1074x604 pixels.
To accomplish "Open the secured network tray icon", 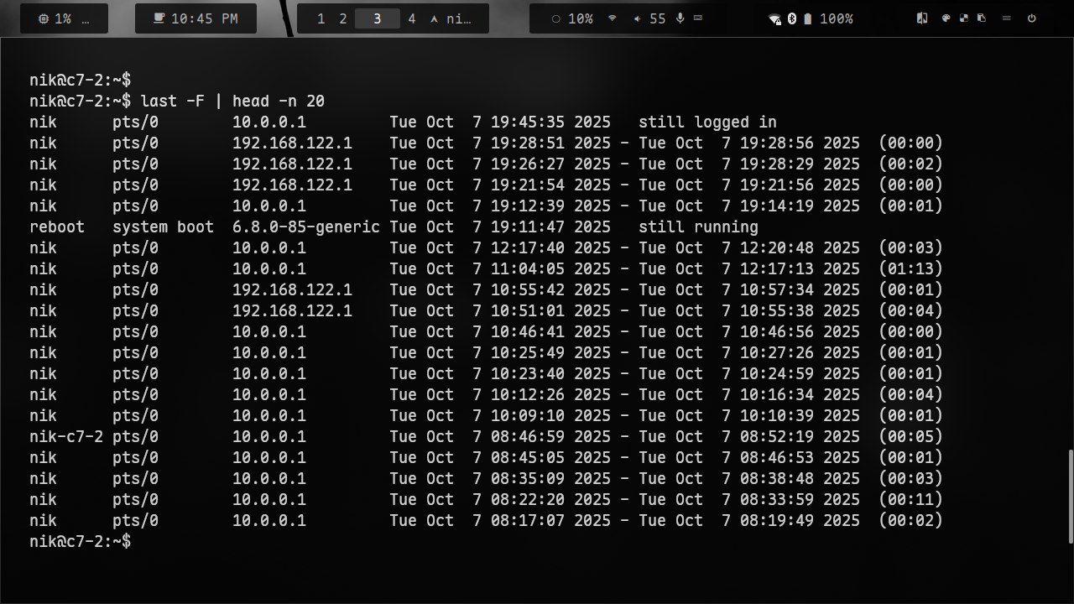I will click(774, 19).
